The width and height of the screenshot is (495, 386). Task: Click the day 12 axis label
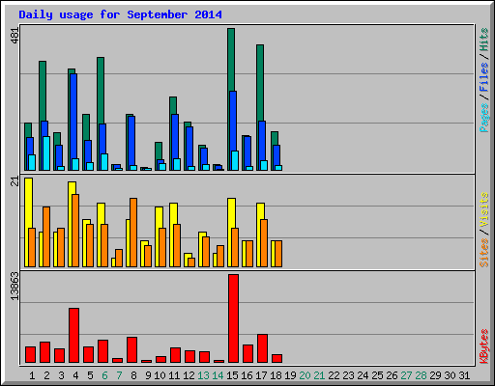[x=189, y=375]
